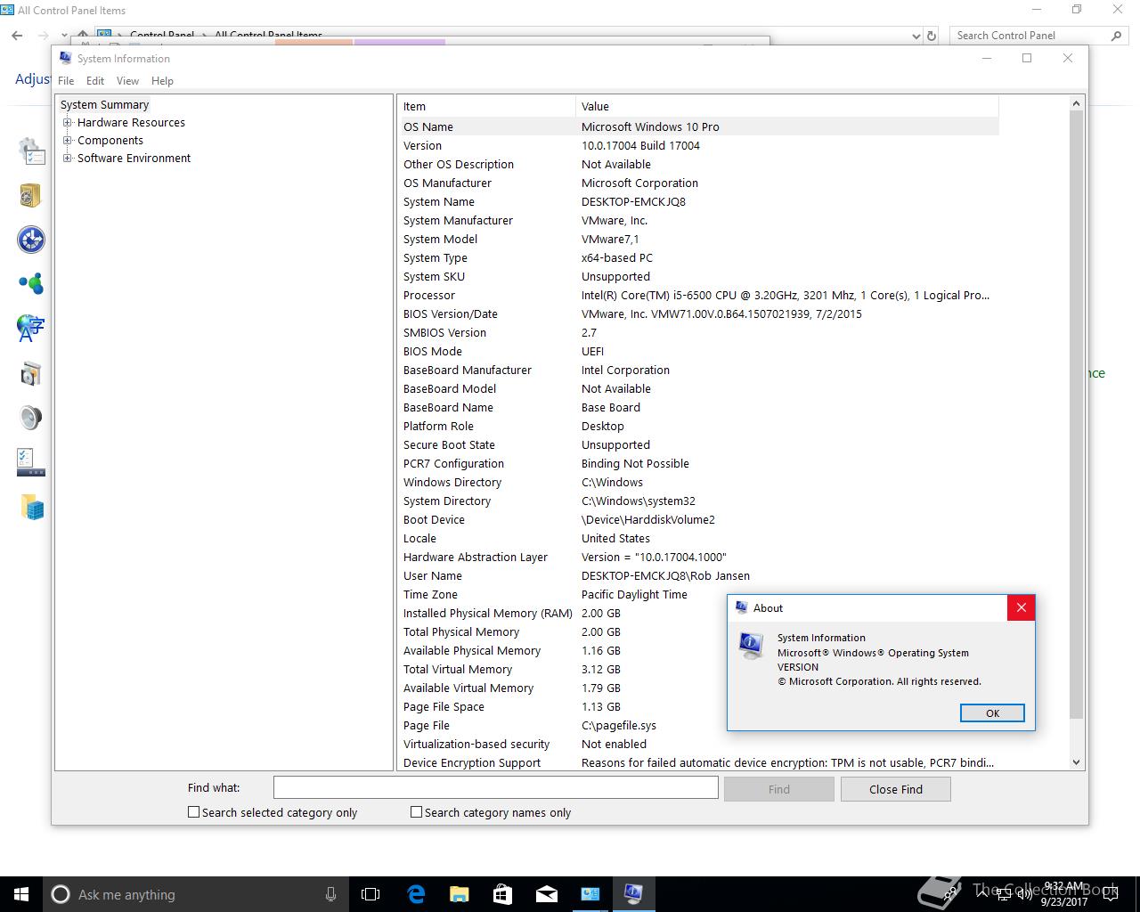Click the disabled Find button
The width and height of the screenshot is (1140, 912).
pos(779,789)
